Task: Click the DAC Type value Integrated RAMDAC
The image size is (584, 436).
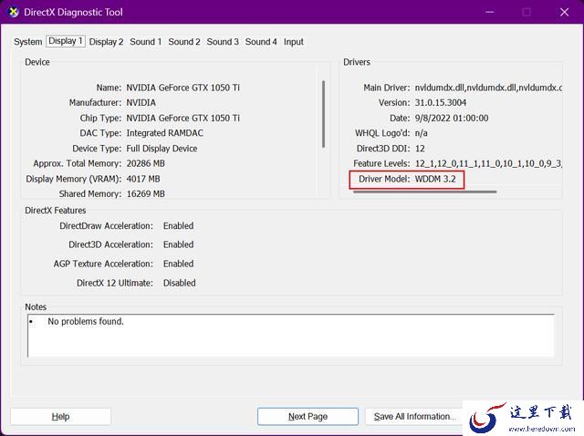Action: [164, 133]
